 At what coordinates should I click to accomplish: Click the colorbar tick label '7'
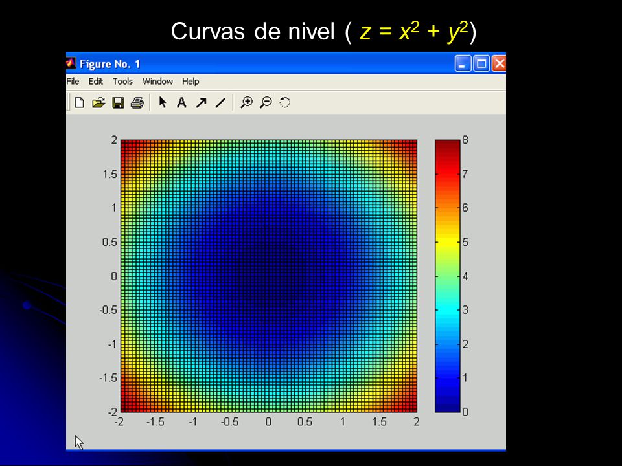[x=465, y=174]
